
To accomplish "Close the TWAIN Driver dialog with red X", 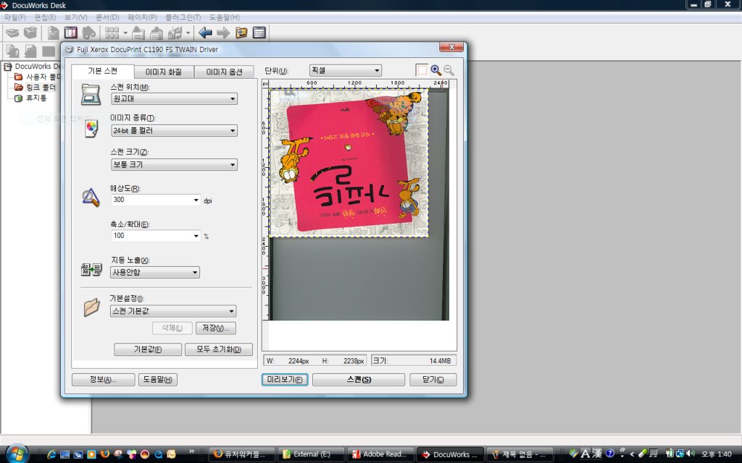I will [452, 47].
